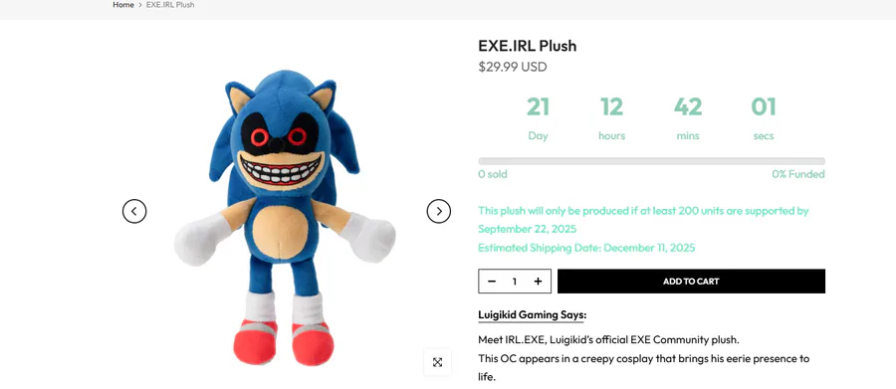Select the Luigikid Gaming Says heading
This screenshot has height=389, width=896.
(533, 314)
